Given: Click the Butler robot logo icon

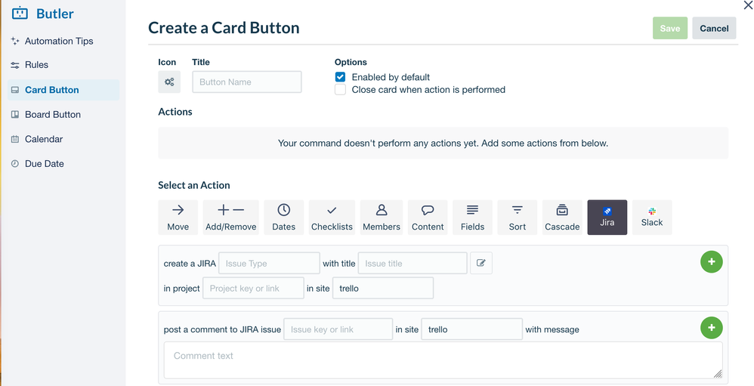Looking at the screenshot, I should [20, 14].
